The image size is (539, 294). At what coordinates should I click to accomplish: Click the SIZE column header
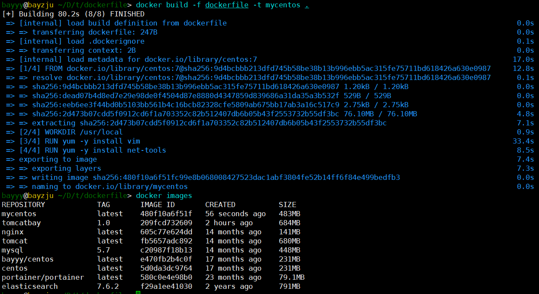pos(287,205)
